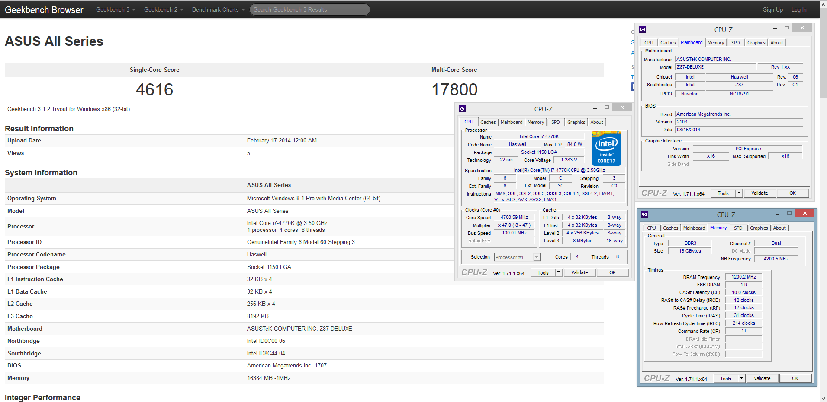
Task: Open the Processor #1 selection combo box
Action: 517,257
